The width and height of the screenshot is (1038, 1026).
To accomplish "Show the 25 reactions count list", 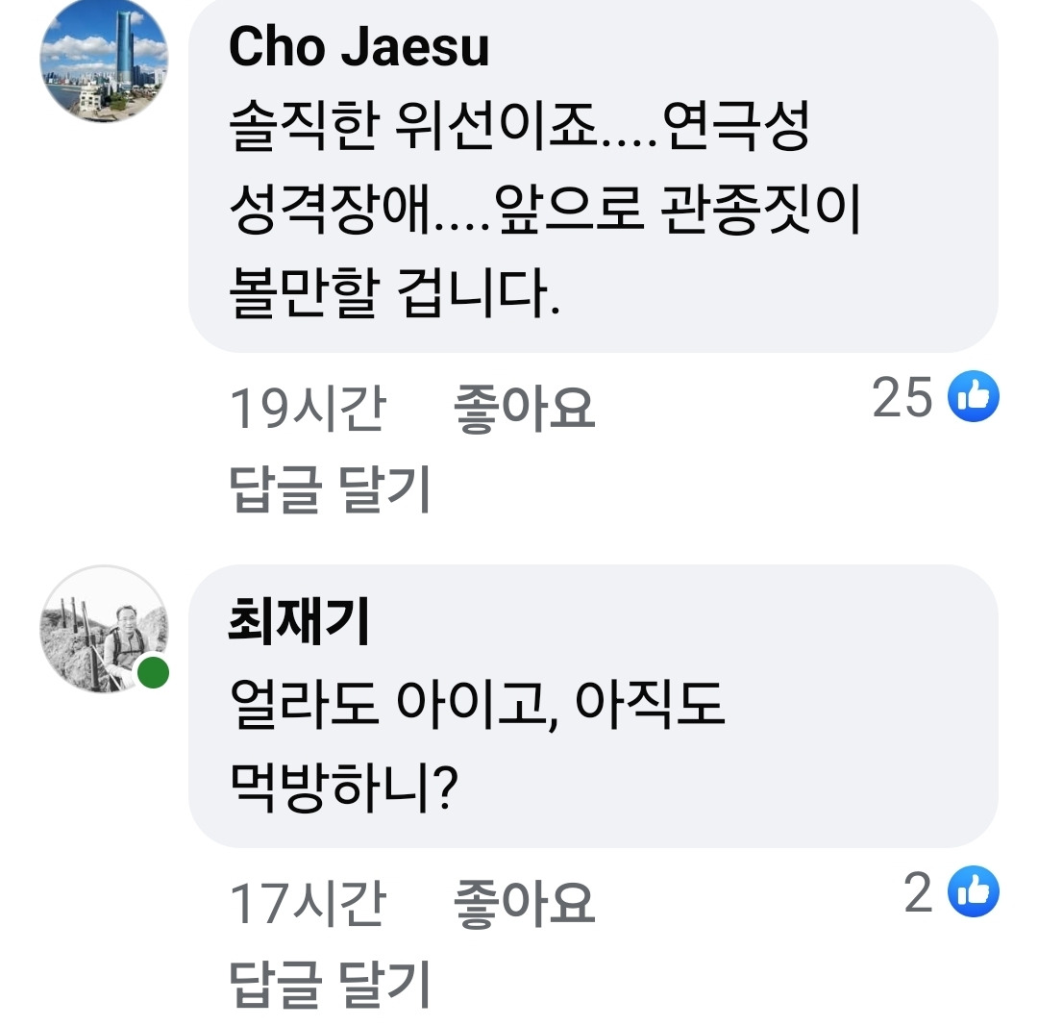I will tap(902, 397).
